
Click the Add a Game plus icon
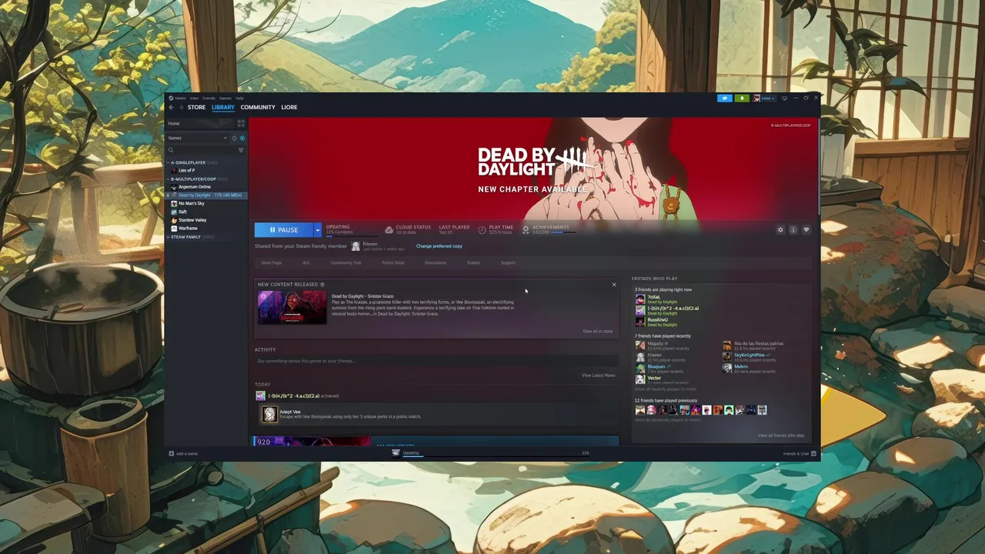point(171,453)
